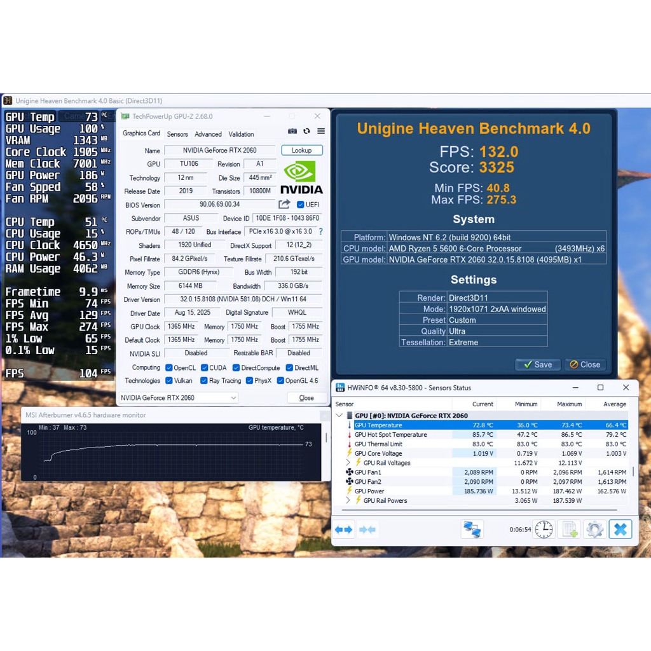Click the GPU Core Voltage lightning icon
This screenshot has height=651, width=651.
[x=350, y=453]
